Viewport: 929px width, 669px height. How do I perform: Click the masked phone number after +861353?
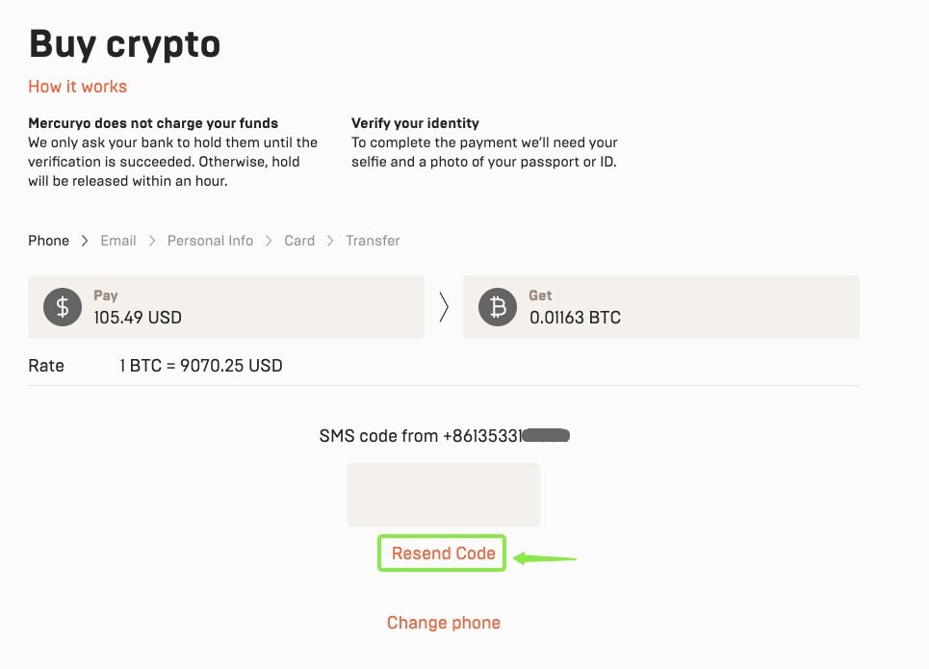pyautogui.click(x=549, y=435)
